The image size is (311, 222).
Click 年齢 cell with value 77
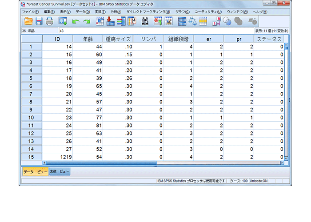coord(88,118)
